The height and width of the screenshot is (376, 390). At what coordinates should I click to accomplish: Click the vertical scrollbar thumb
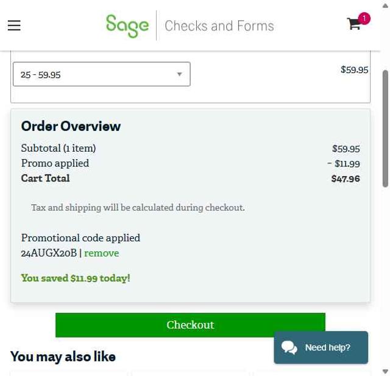385,128
